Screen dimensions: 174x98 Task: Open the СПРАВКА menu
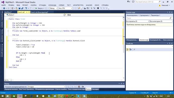(105, 5)
